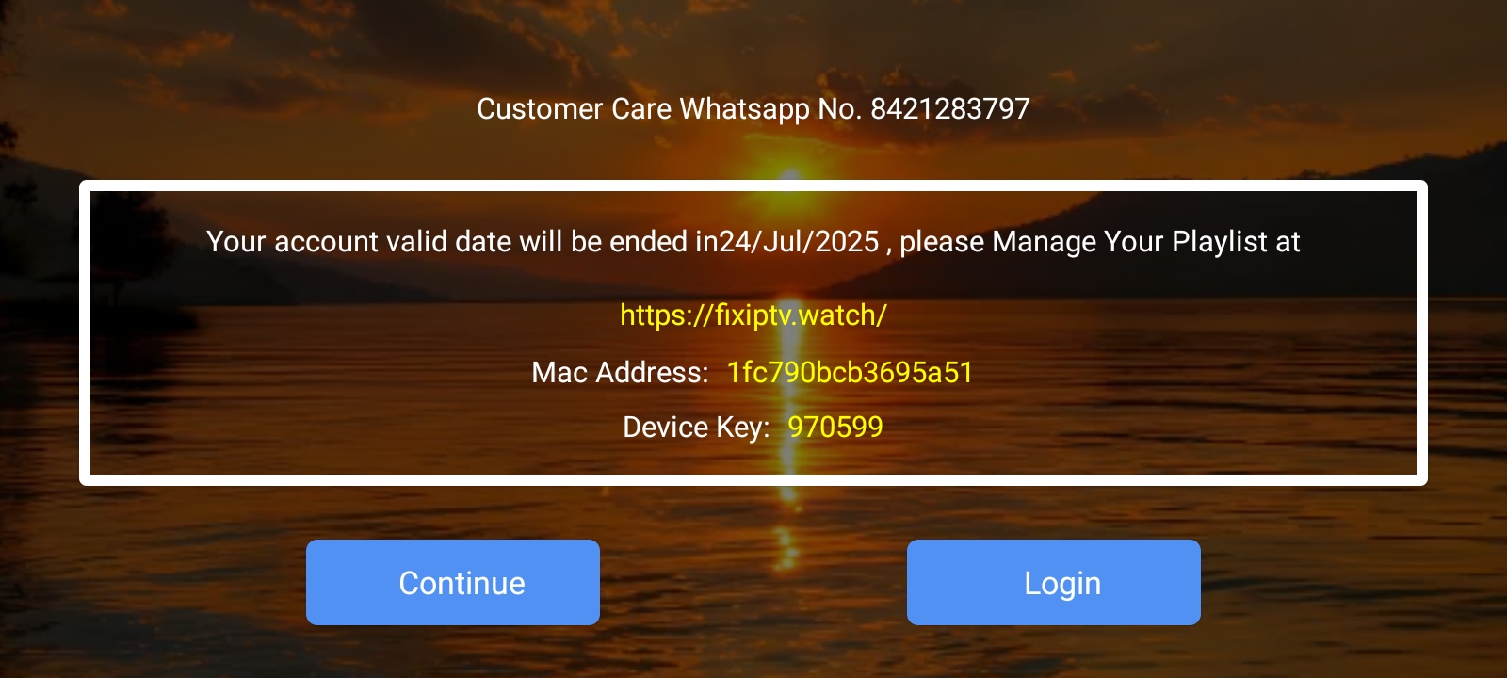Select the Mac Address value 1fc790bcb3695a51
The height and width of the screenshot is (678, 1507).
(850, 372)
